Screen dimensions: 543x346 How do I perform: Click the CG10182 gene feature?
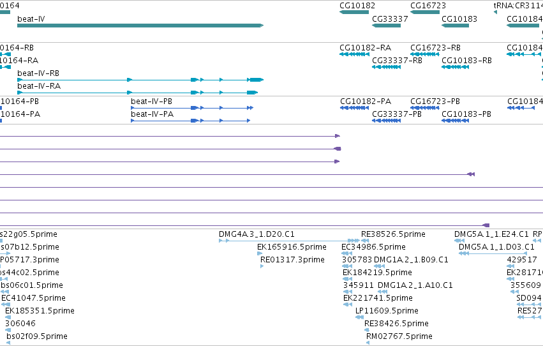pyautogui.click(x=354, y=12)
